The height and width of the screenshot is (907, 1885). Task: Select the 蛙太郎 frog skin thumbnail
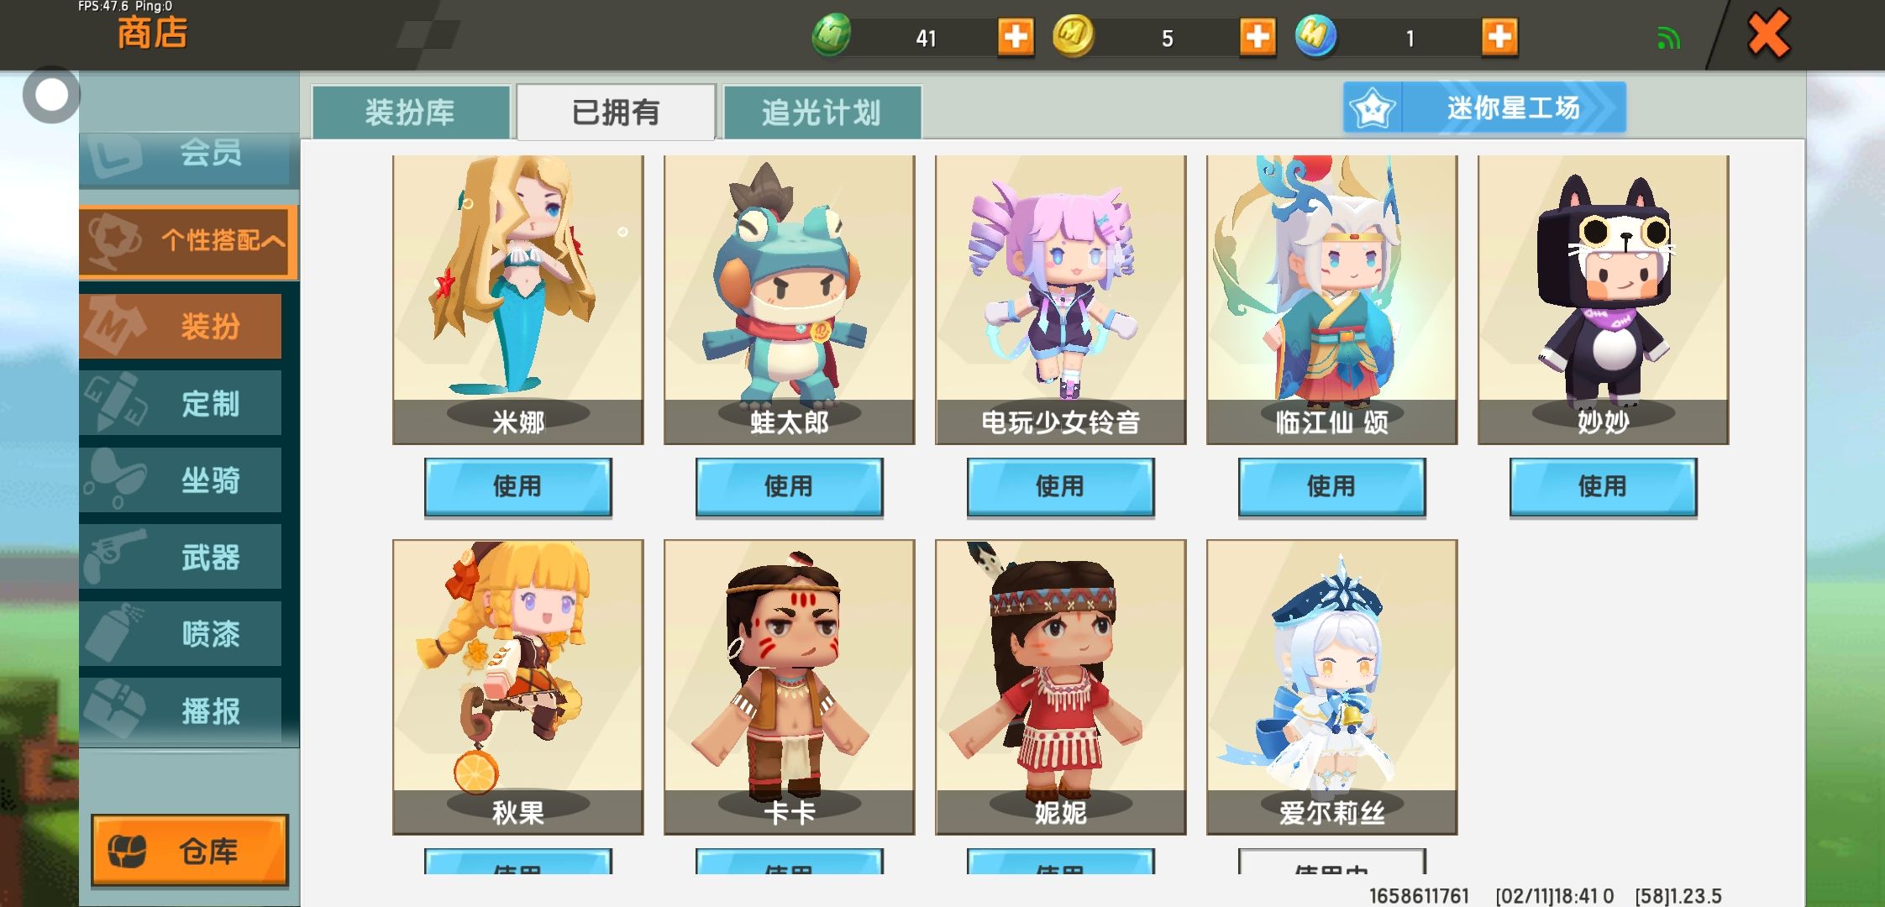coord(789,300)
